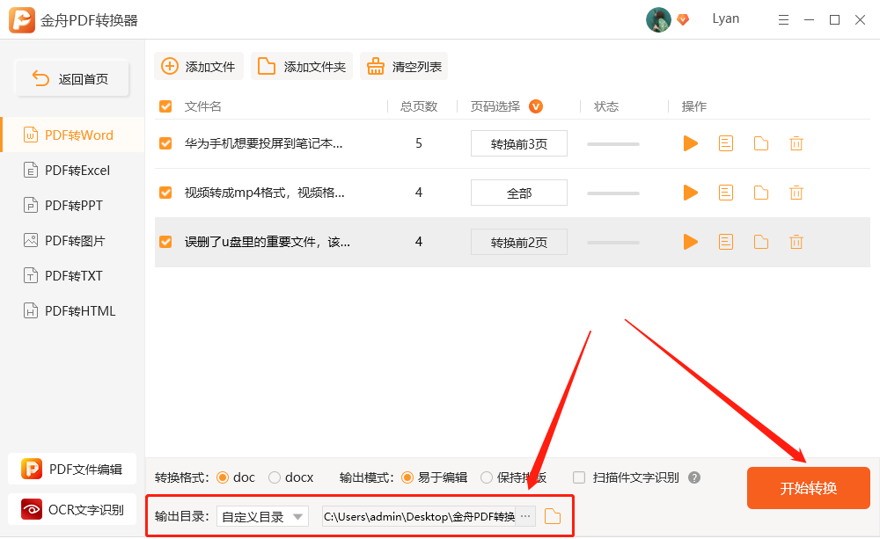
Task: Open document preview icon for 视频转成mp4 row
Action: coord(726,193)
